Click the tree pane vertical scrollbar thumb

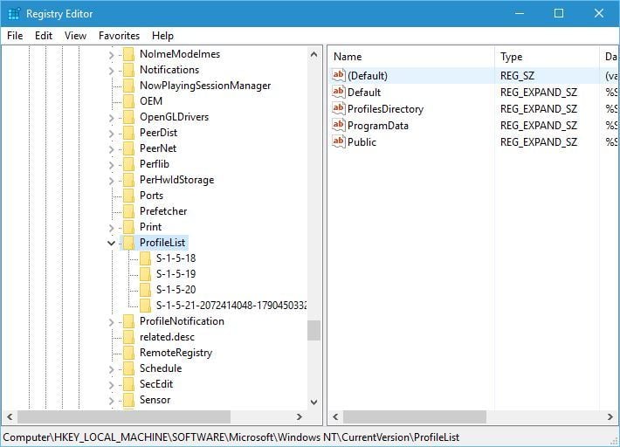click(314, 330)
